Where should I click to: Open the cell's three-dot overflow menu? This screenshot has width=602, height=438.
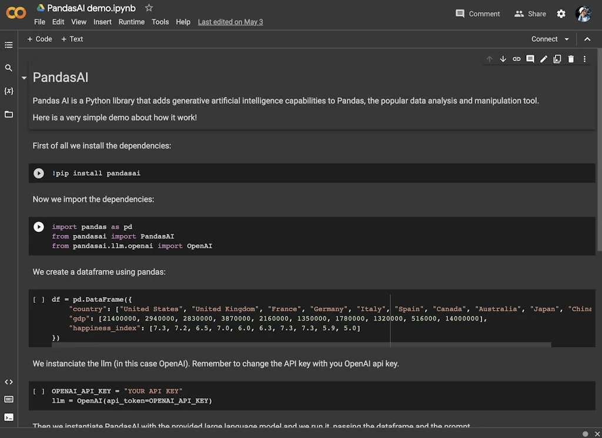click(x=584, y=59)
